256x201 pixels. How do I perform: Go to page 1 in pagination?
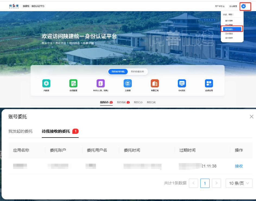coord(205,183)
